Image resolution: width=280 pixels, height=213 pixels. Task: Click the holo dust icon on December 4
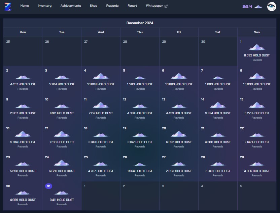click(x=101, y=77)
